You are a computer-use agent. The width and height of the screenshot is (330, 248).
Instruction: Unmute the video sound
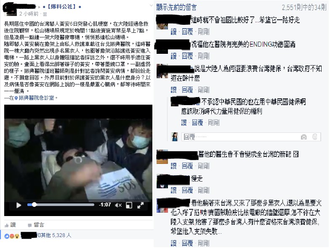click(118, 205)
